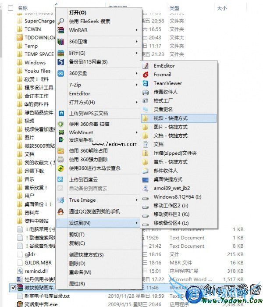
Task: Click the 360解除占用 icon
Action: pyautogui.click(x=61, y=151)
